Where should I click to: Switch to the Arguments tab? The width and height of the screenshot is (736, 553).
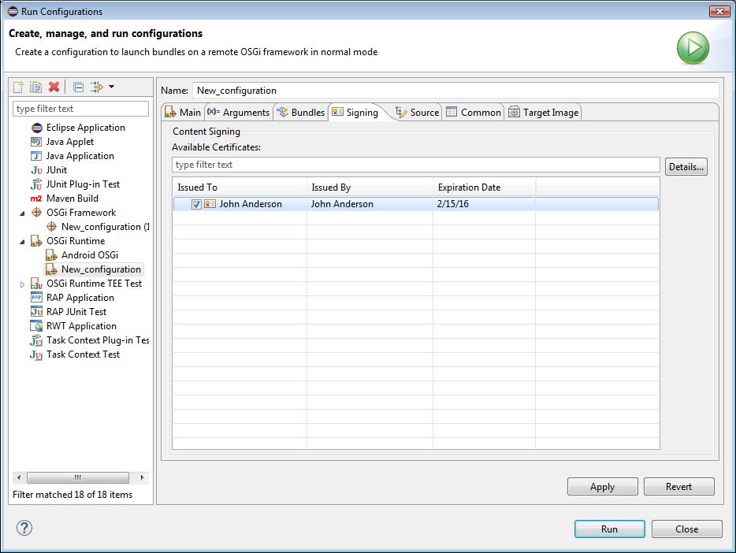(x=238, y=113)
